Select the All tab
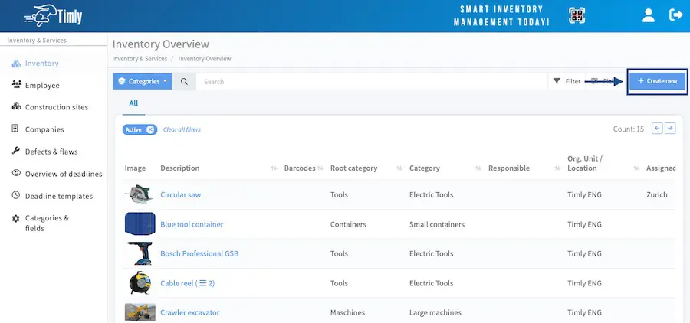Image resolution: width=690 pixels, height=323 pixels. click(133, 103)
